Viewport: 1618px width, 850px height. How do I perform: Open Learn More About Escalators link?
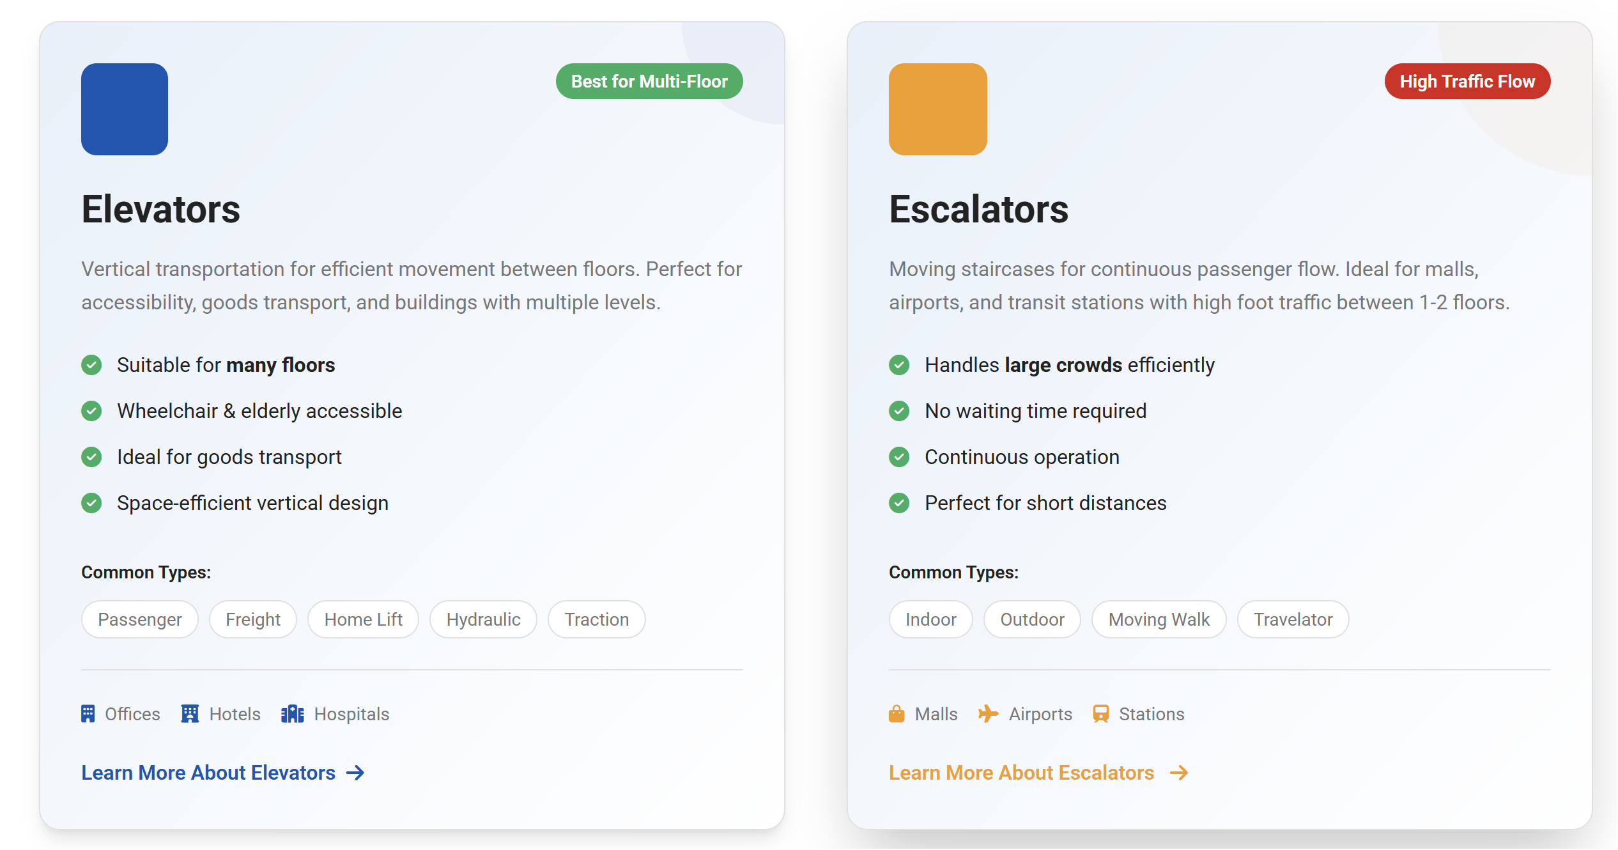1021,773
